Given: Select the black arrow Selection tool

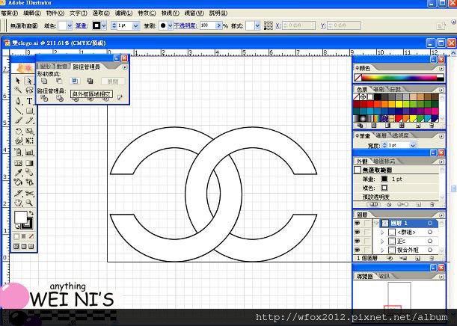Looking at the screenshot, I should [x=18, y=80].
